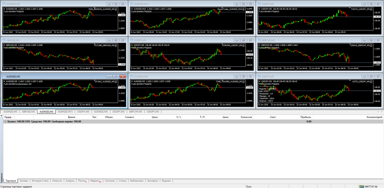This screenshot has height=188, width=384.
Task: Open the Торговля terminal tab
Action: (x=11, y=181)
